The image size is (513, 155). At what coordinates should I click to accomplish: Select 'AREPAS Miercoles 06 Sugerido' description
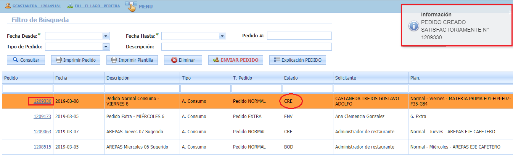(x=138, y=147)
